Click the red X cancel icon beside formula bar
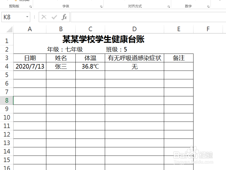226x170 pixels. coord(44,17)
